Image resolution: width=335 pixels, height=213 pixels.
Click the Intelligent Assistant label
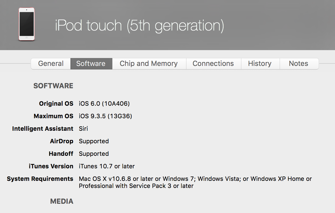[x=43, y=129]
